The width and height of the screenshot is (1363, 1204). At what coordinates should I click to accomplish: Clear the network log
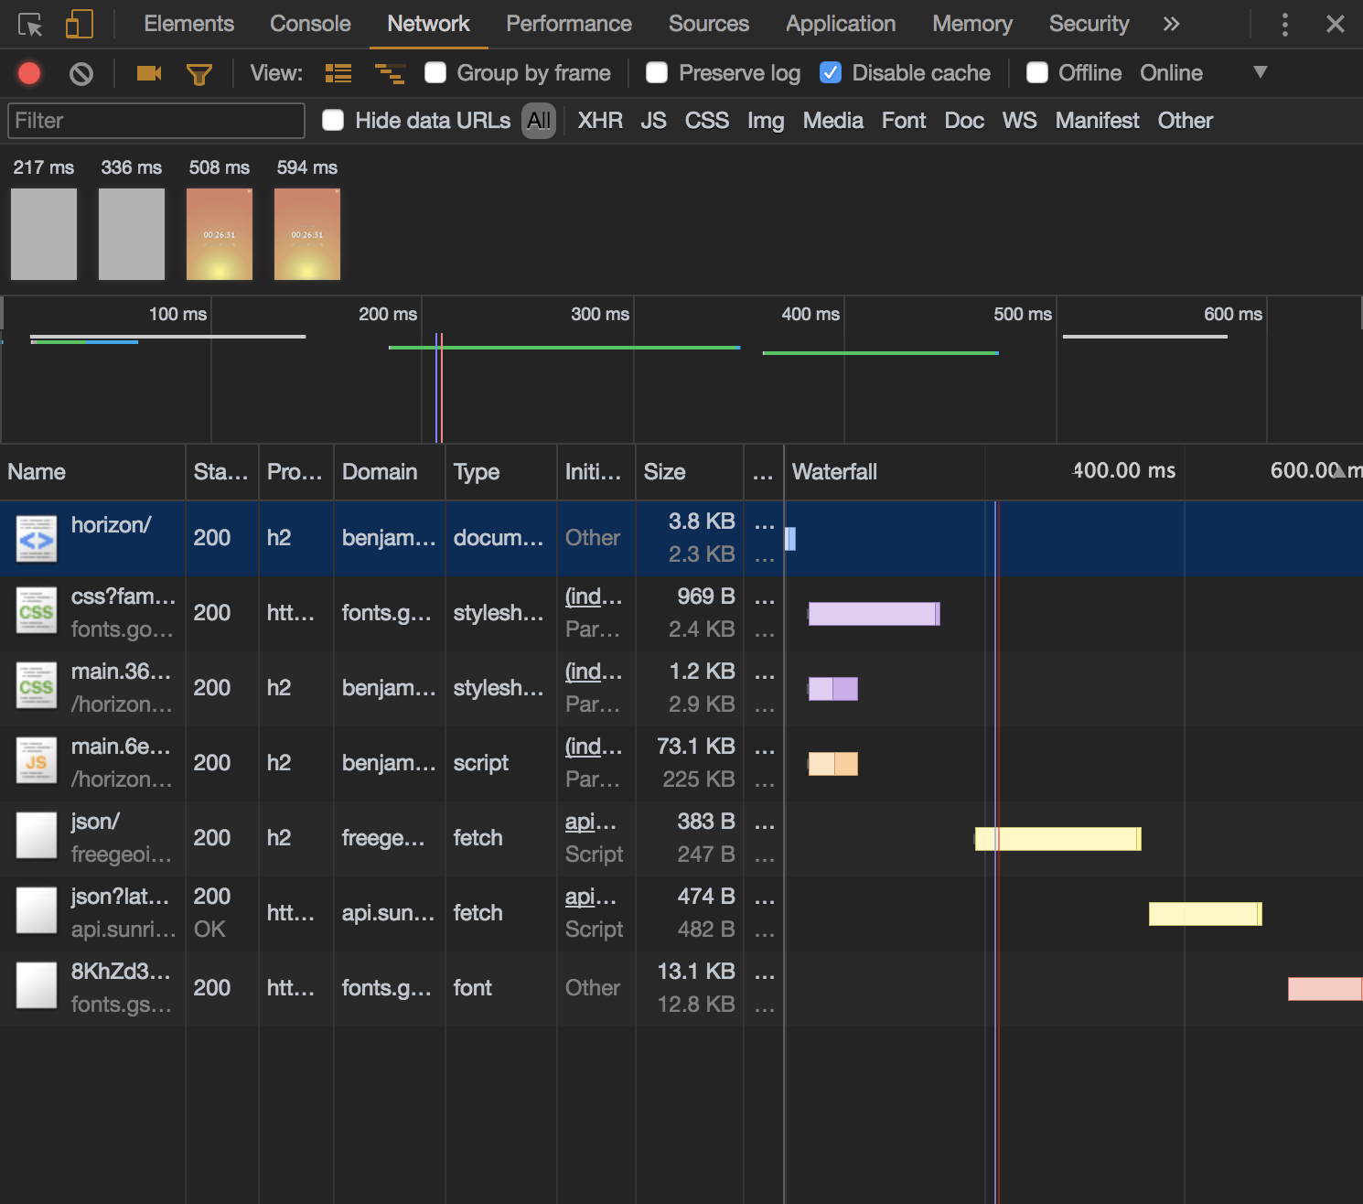(x=81, y=73)
